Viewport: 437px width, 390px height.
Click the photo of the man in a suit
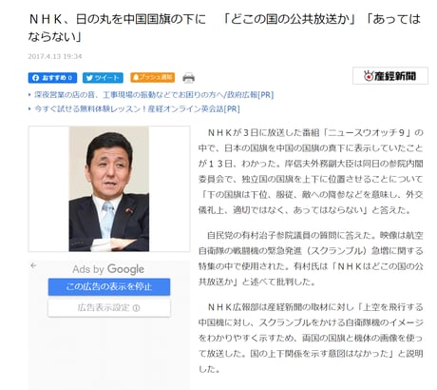pyautogui.click(x=109, y=188)
